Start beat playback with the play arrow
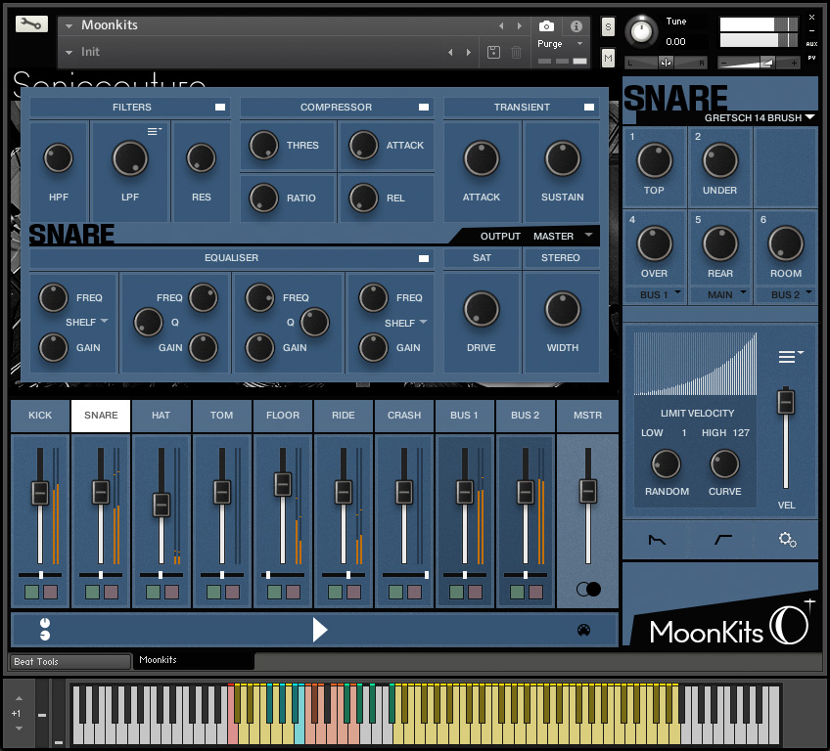This screenshot has width=830, height=751. [x=319, y=630]
